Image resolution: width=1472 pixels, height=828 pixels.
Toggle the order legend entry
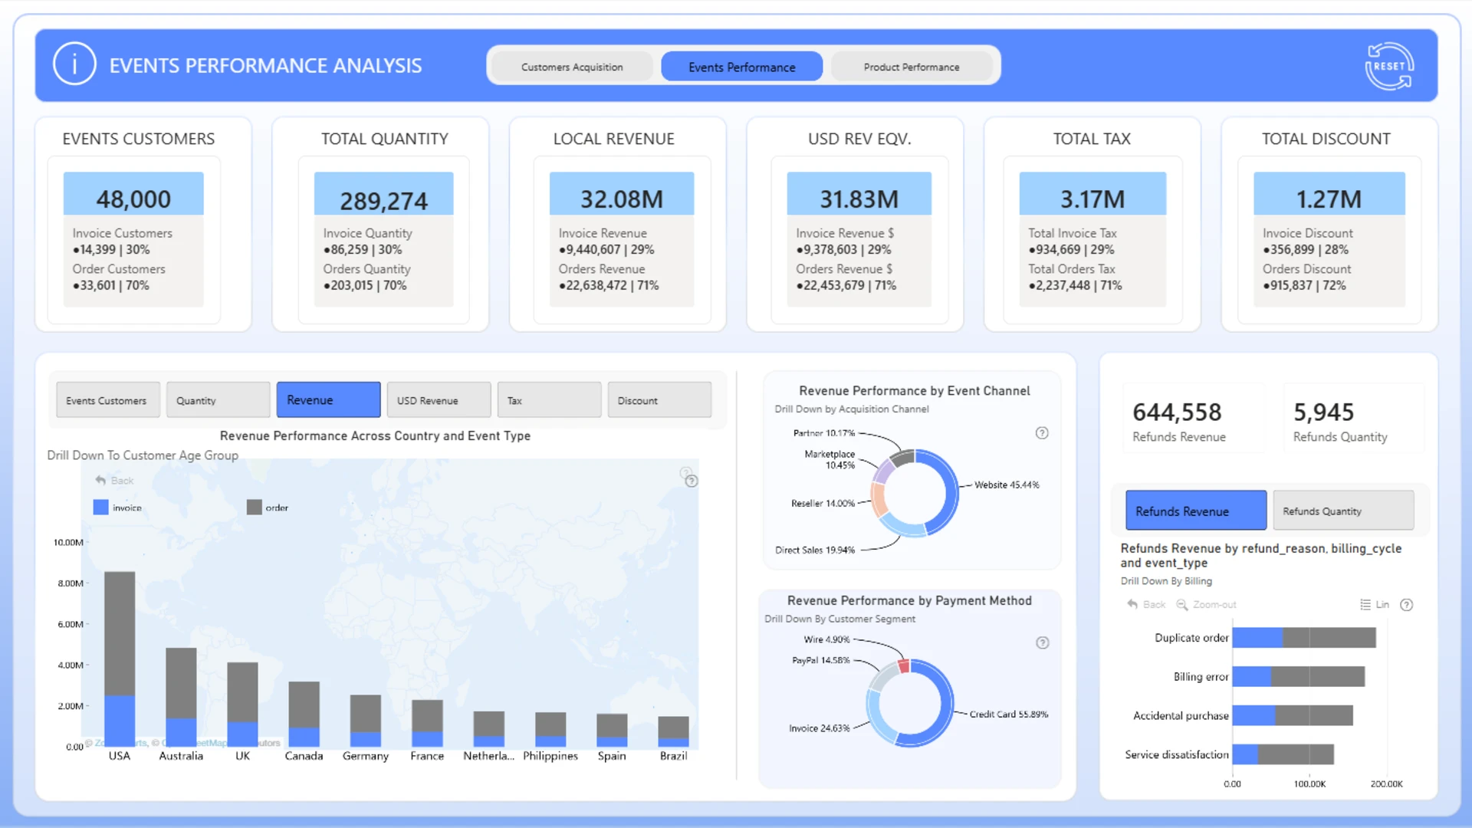click(x=268, y=508)
